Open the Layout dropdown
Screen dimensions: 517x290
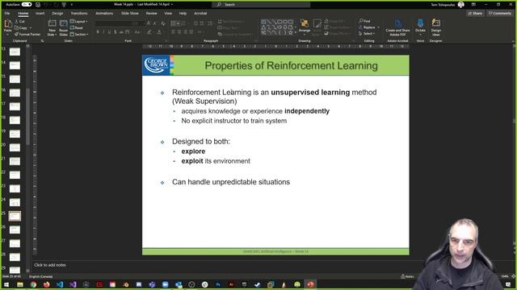coord(79,22)
